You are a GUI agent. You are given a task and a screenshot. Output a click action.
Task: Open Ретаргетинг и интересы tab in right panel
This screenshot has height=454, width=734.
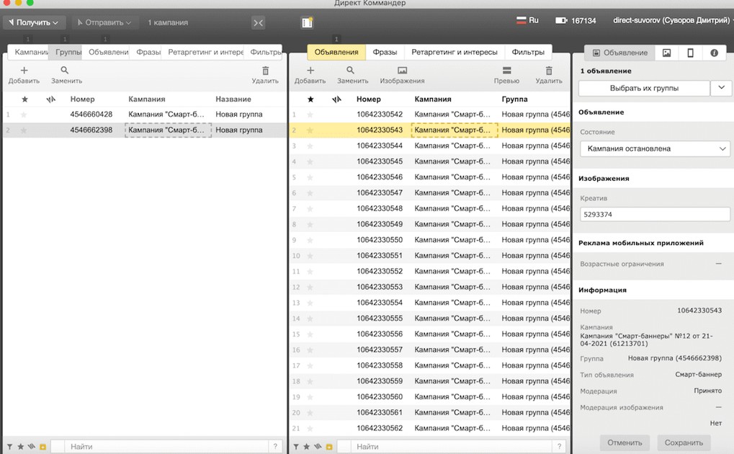(x=454, y=53)
